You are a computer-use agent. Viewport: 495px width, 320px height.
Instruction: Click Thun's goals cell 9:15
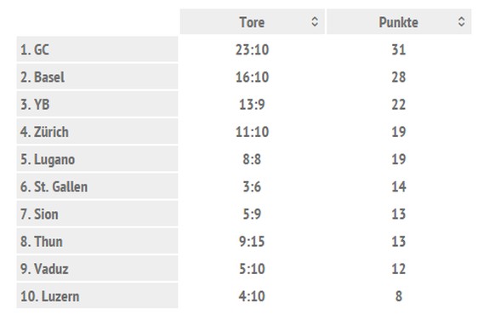(x=252, y=242)
